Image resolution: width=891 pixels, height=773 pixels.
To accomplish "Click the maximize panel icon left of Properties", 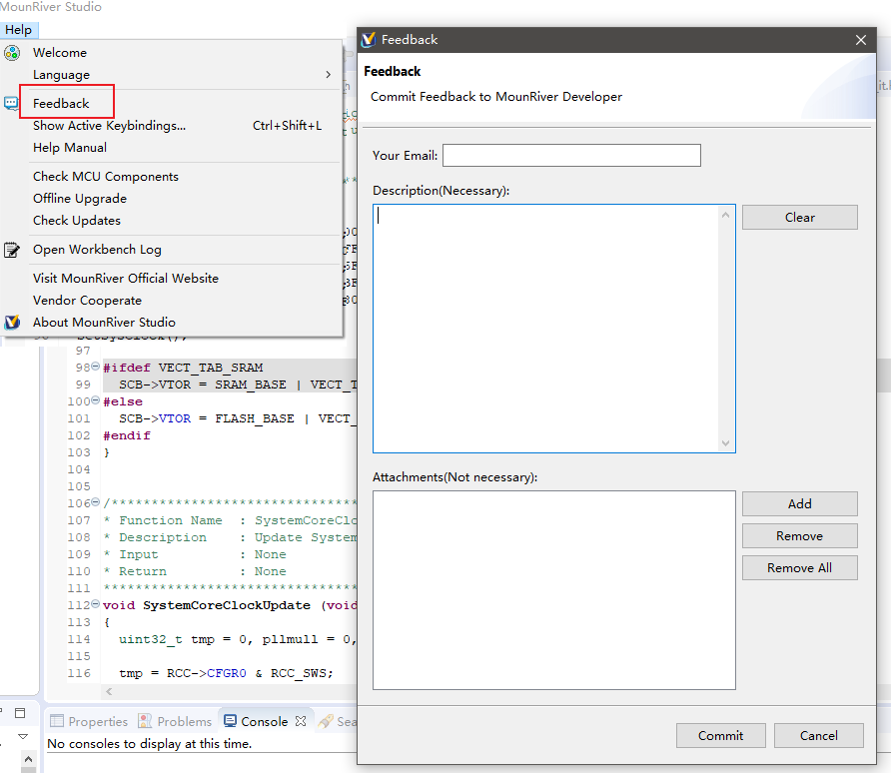I will [20, 713].
